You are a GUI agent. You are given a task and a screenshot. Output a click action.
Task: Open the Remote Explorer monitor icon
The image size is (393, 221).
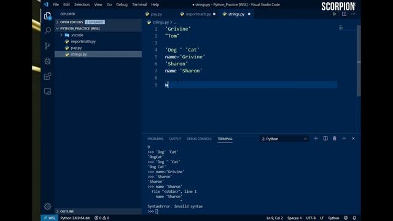(47, 91)
